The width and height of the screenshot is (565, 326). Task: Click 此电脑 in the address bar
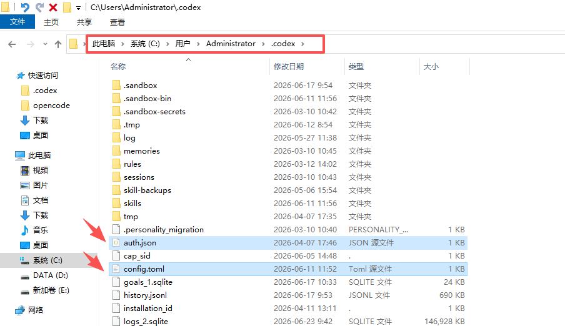coord(103,44)
